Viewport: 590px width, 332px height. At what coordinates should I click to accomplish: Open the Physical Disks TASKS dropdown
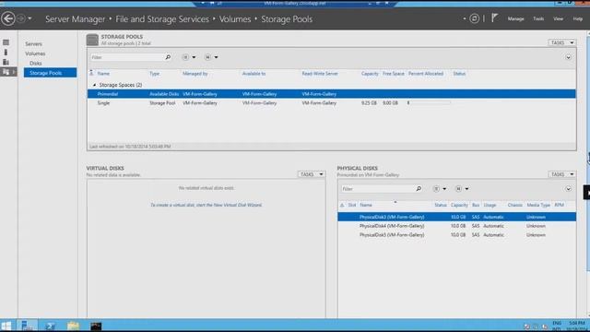click(x=561, y=174)
